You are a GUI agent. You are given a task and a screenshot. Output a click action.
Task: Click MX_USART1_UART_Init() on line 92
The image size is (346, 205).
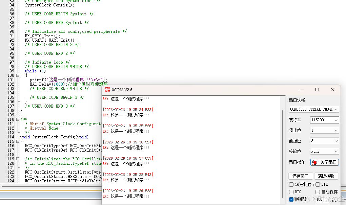(51, 40)
